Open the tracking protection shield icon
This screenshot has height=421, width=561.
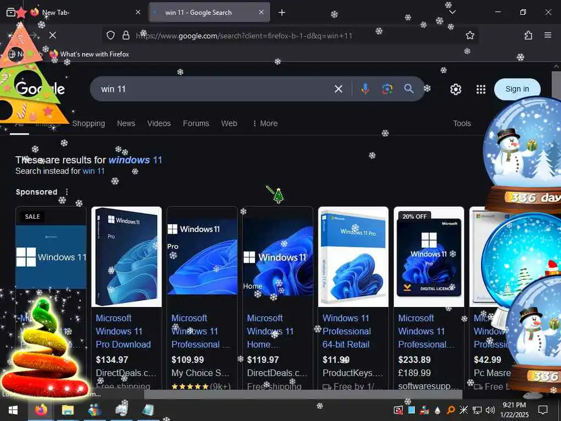[111, 35]
